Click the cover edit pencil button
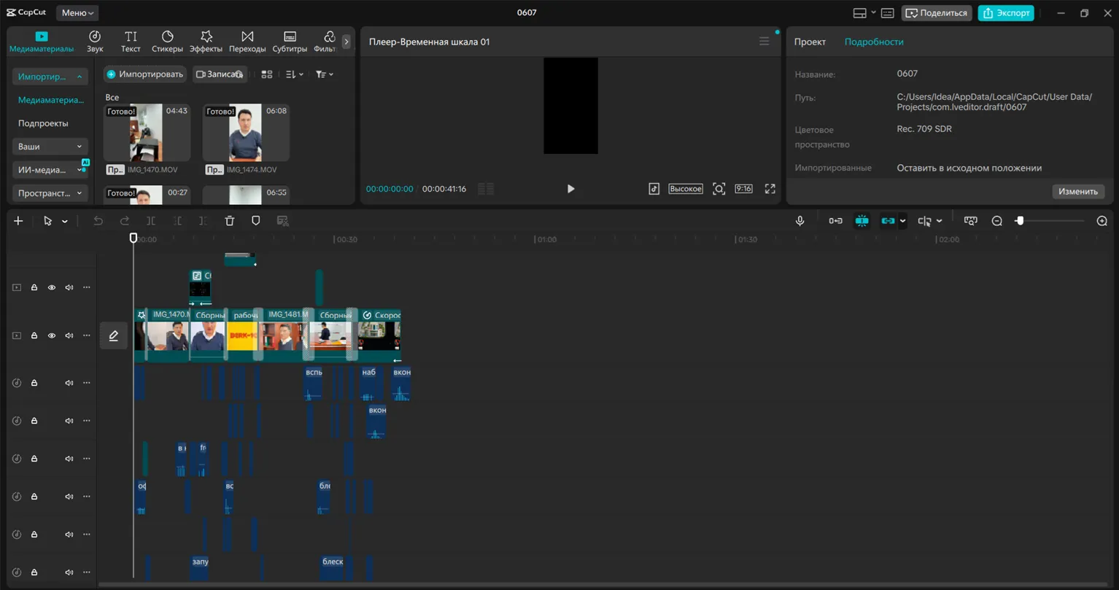The image size is (1119, 590). pyautogui.click(x=114, y=335)
